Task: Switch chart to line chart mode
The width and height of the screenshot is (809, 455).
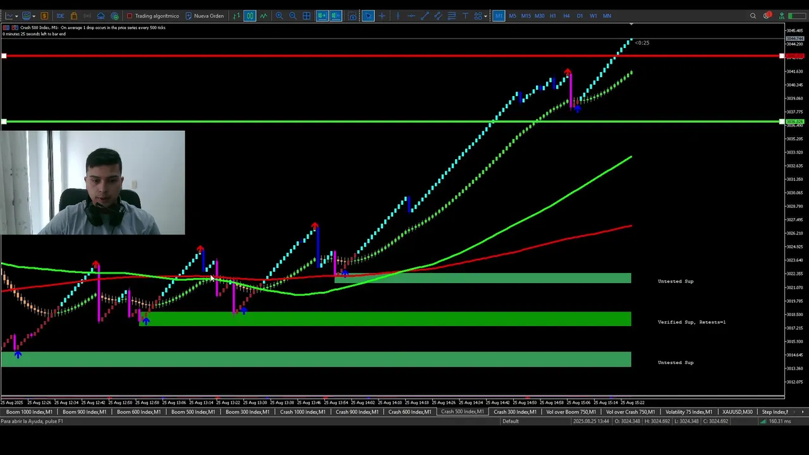Action: 264,16
